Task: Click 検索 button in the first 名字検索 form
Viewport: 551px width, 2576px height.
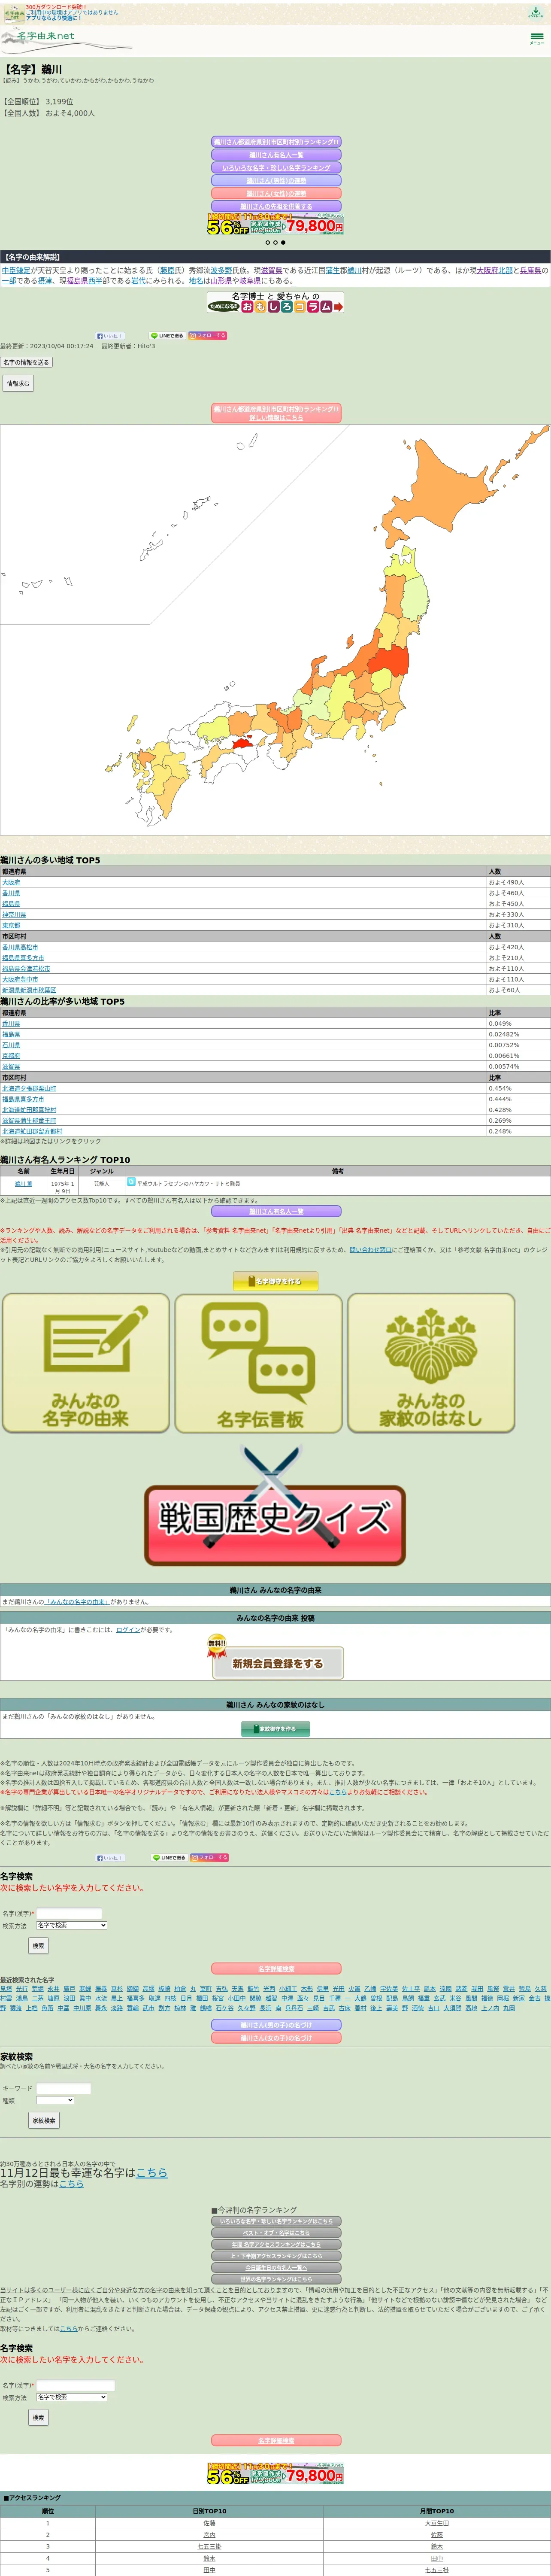Action: tap(38, 1946)
